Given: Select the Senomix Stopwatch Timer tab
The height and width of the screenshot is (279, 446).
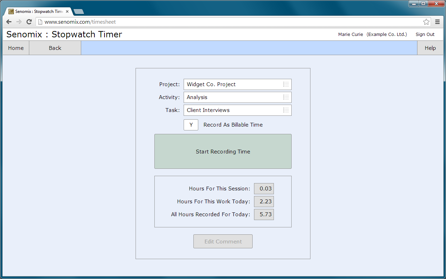Looking at the screenshot, I should (39, 12).
